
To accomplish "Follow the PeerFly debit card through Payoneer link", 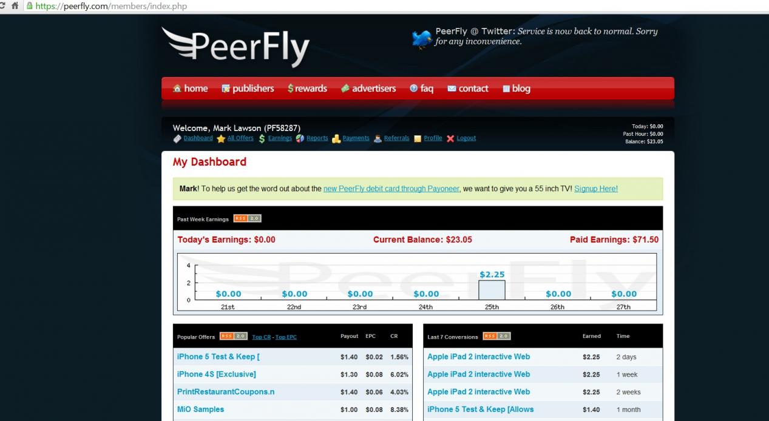I will coord(391,189).
